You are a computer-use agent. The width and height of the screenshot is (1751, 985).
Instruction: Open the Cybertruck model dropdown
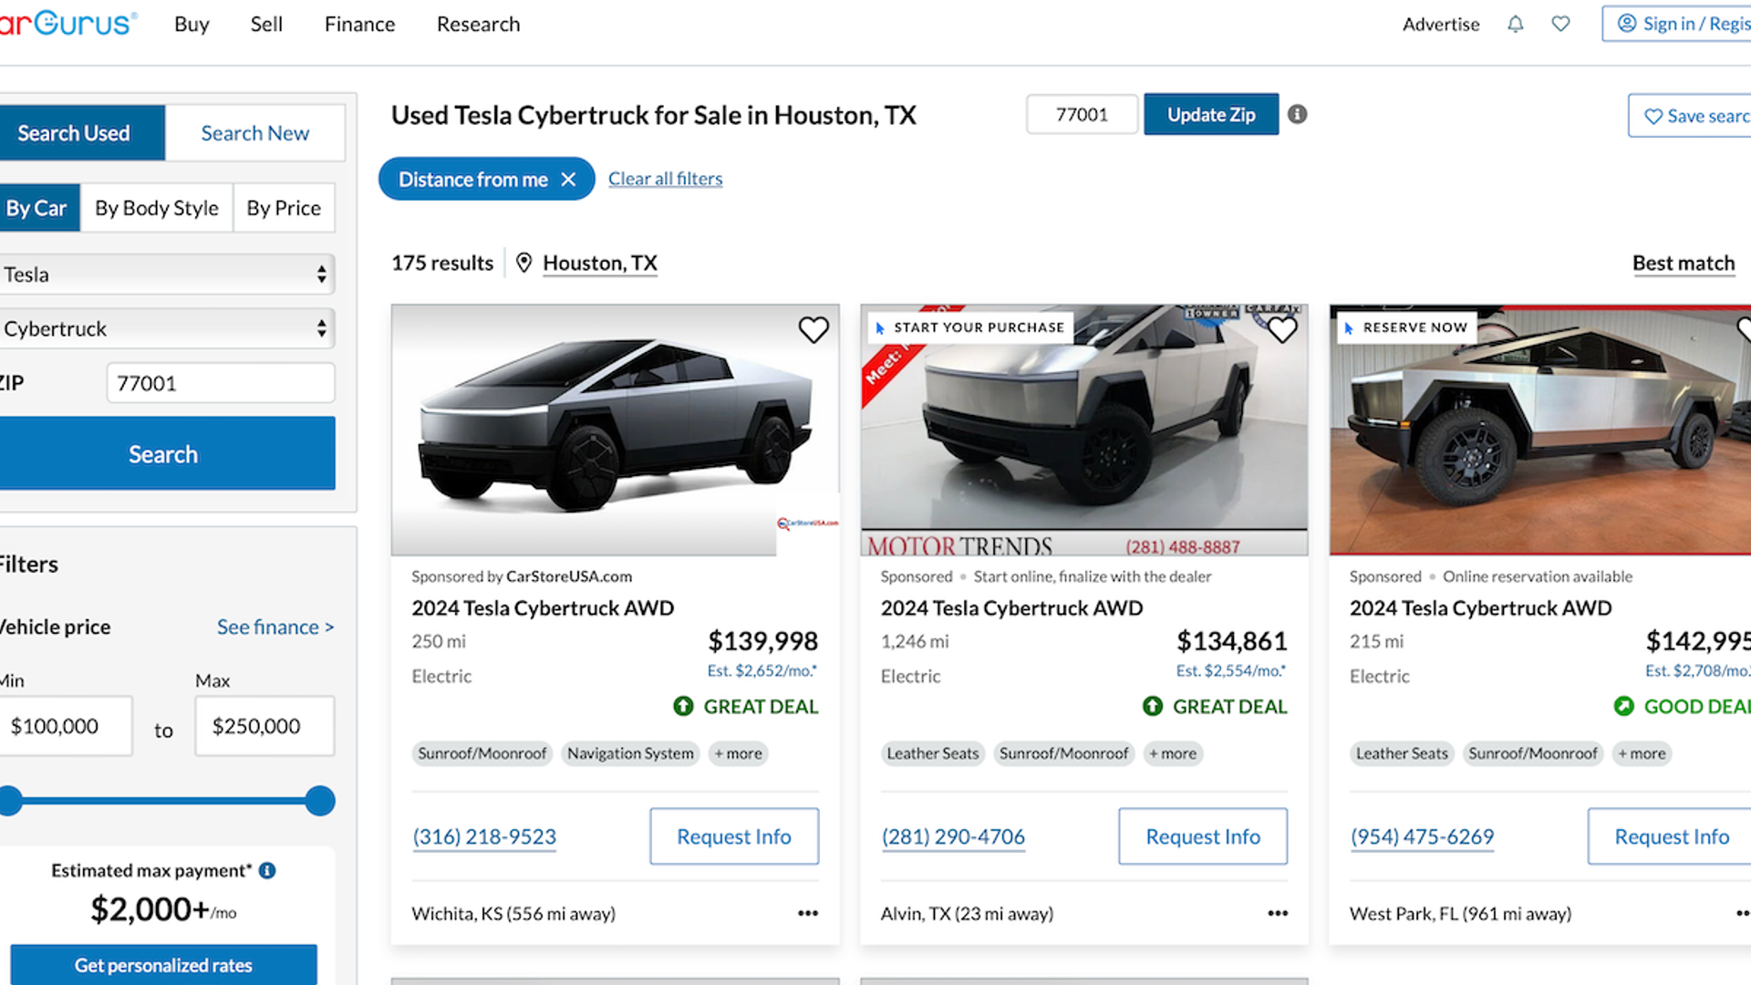tap(165, 328)
